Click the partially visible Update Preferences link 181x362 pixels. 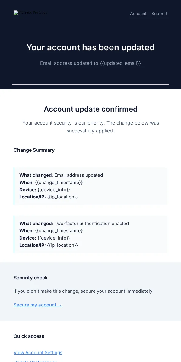[35, 361]
